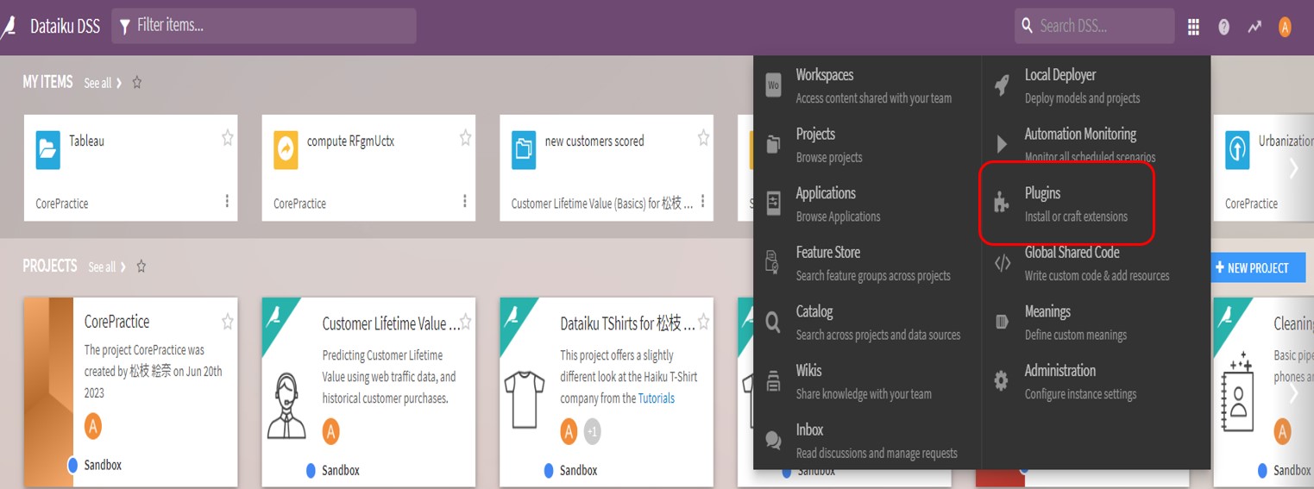Toggle the star next to PROJECTS heading
1314x489 pixels.
[x=141, y=266]
